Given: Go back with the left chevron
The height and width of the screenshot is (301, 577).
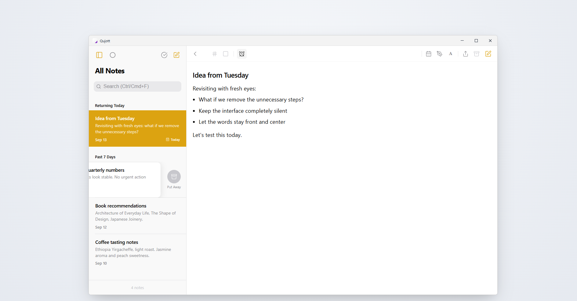Looking at the screenshot, I should coord(195,54).
